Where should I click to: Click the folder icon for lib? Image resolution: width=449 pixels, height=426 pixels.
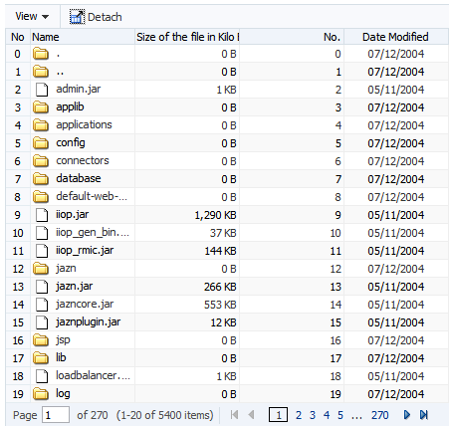coord(41,358)
